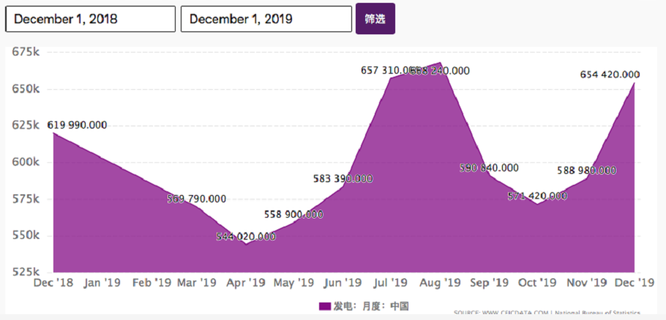Click the y-axis label 575k
Image resolution: width=666 pixels, height=320 pixels.
click(x=26, y=199)
